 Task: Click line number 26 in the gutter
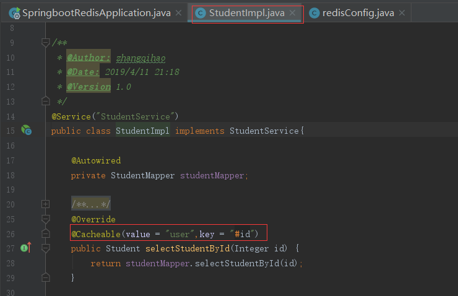pos(11,234)
